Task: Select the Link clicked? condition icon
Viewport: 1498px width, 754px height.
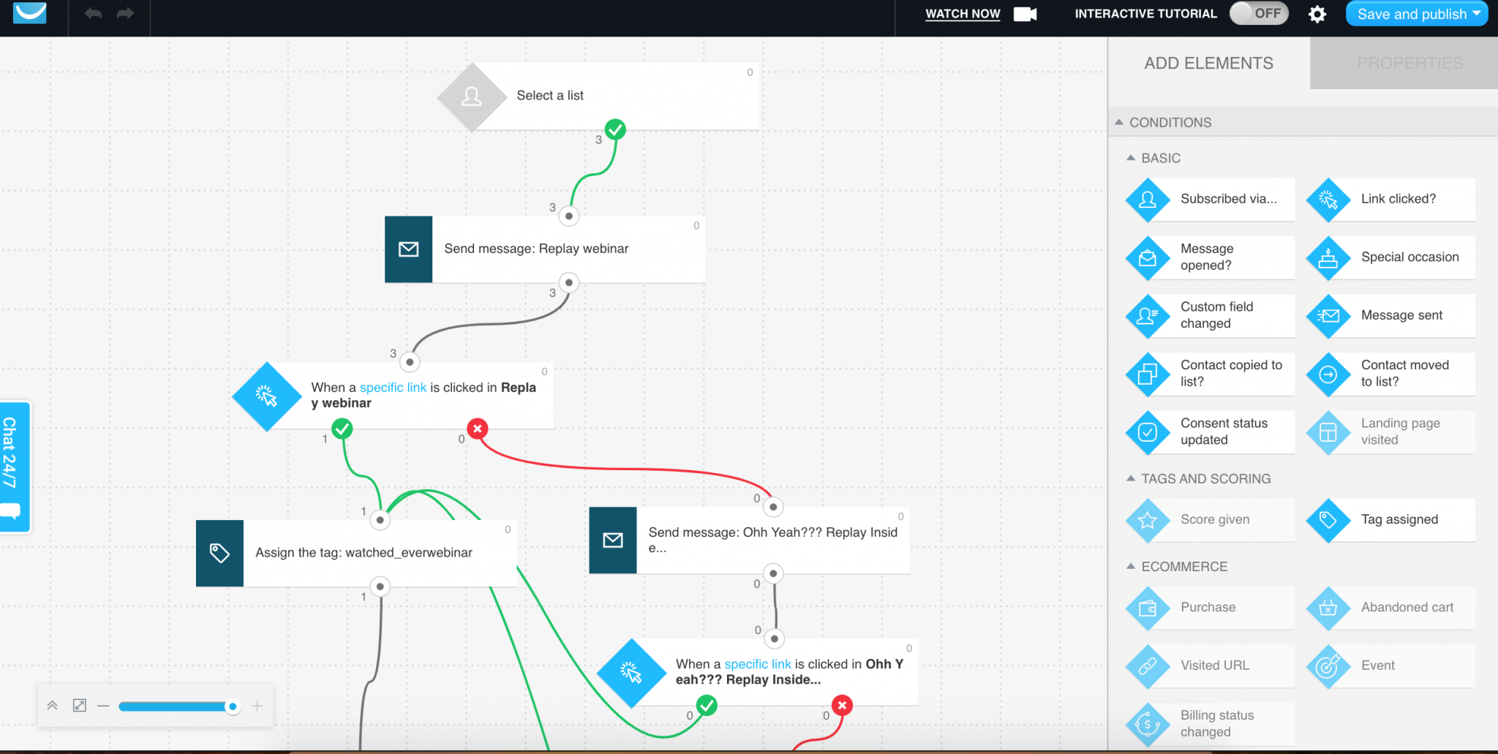Action: [1328, 200]
